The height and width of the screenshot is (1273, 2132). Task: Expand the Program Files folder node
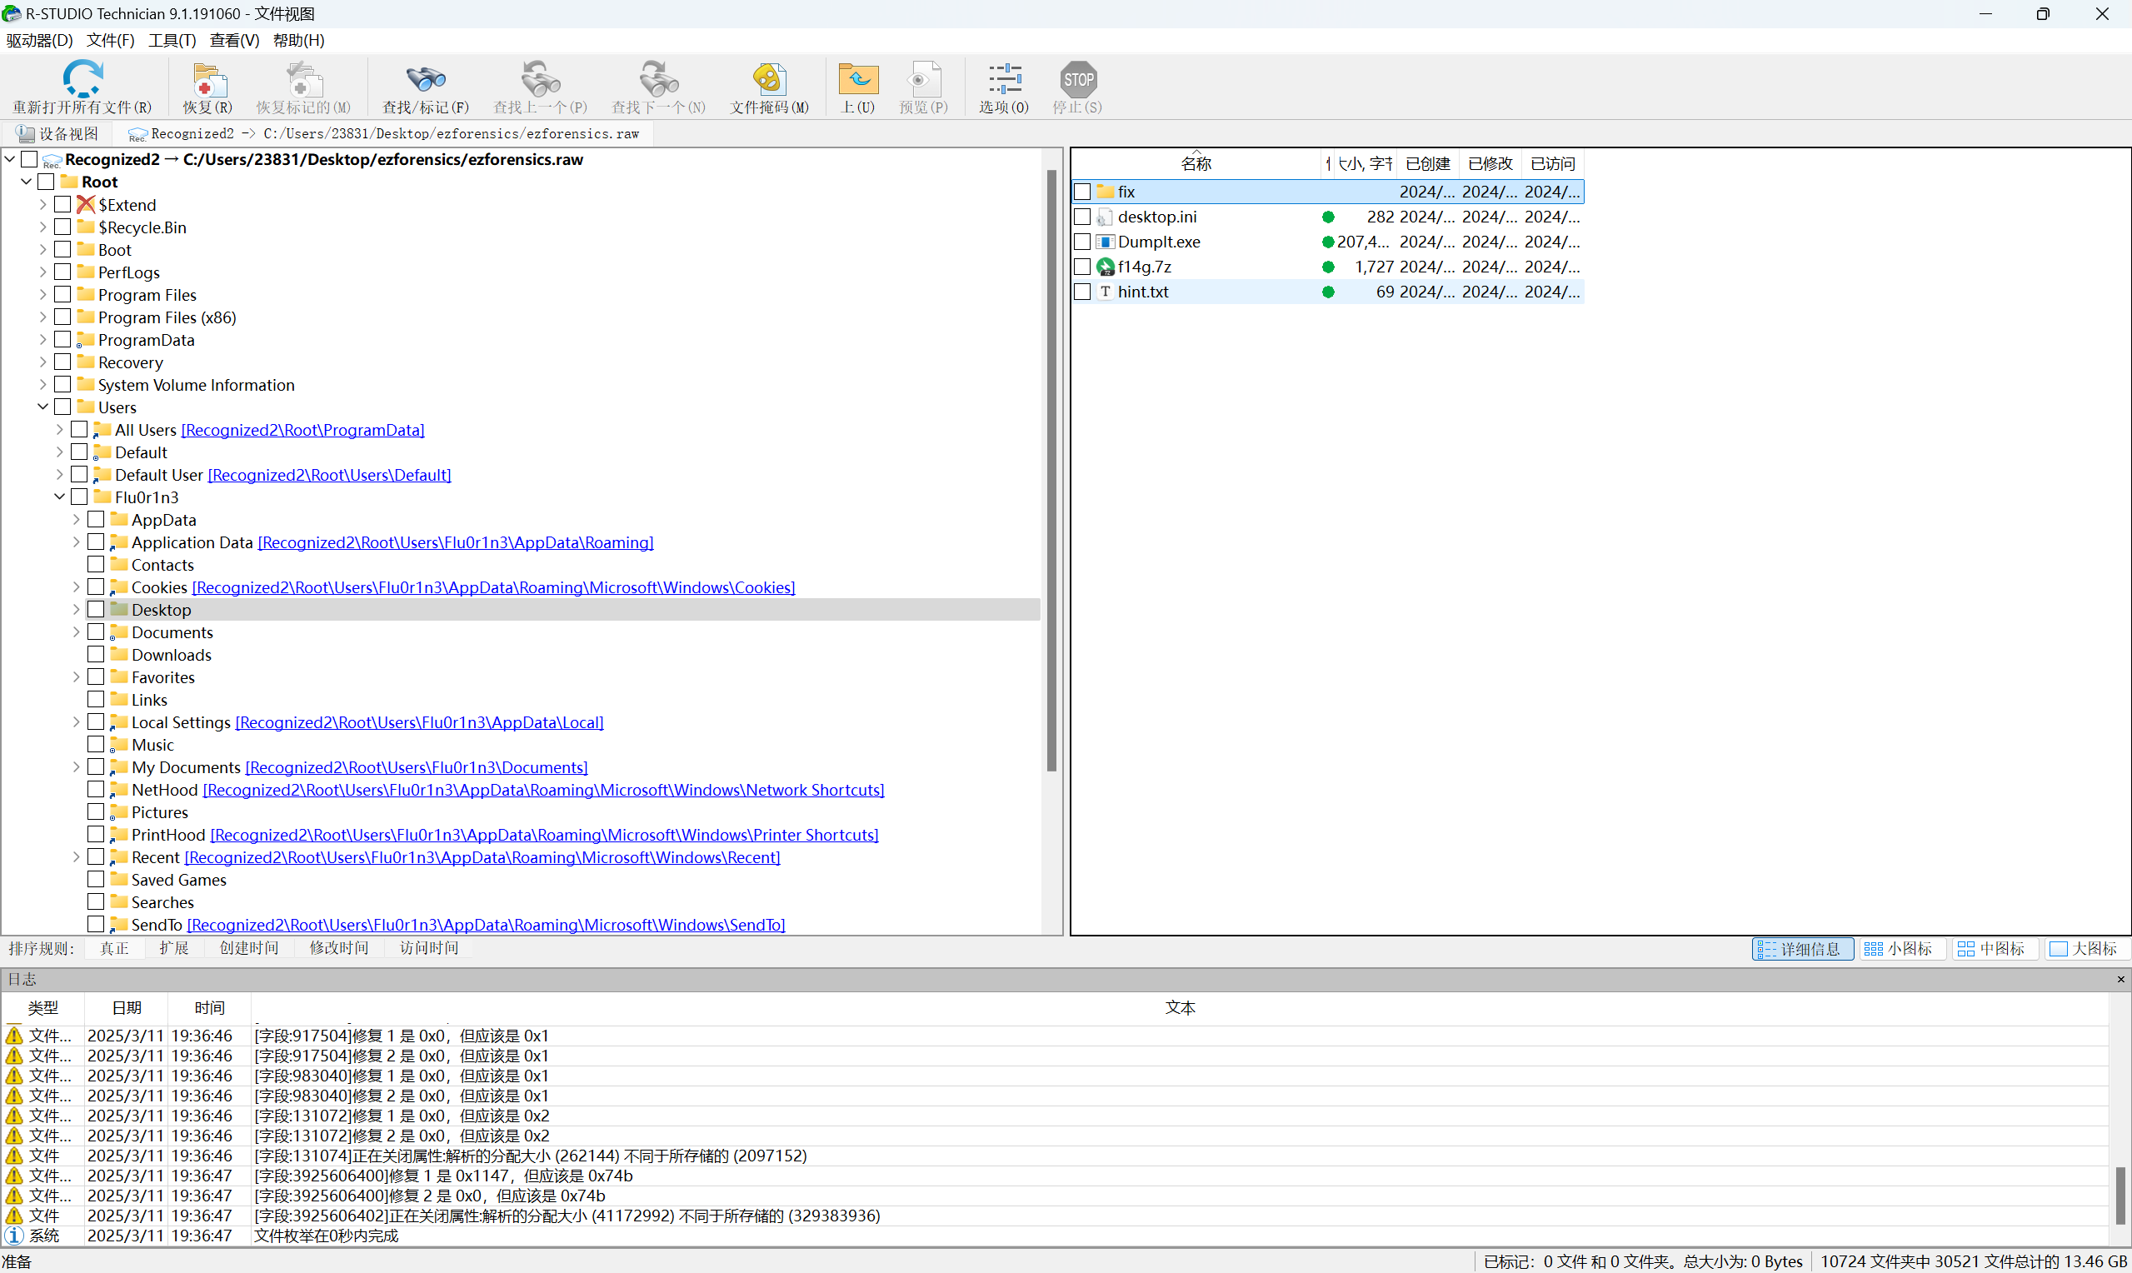click(42, 294)
